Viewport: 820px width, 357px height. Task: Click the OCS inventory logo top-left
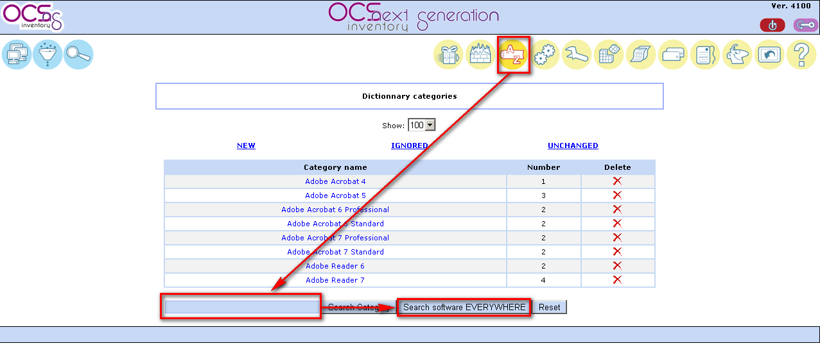click(x=32, y=17)
